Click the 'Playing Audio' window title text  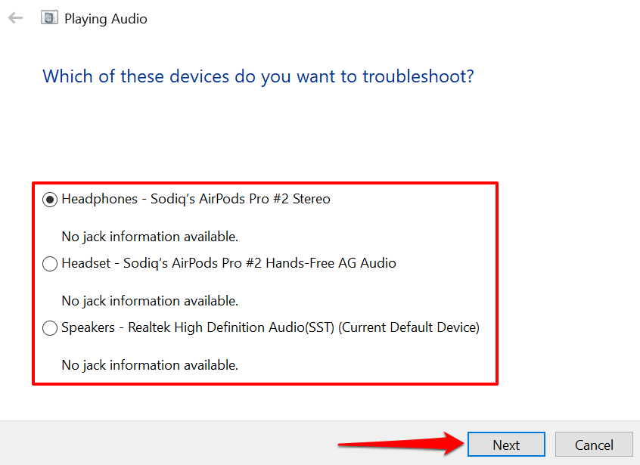coord(106,19)
